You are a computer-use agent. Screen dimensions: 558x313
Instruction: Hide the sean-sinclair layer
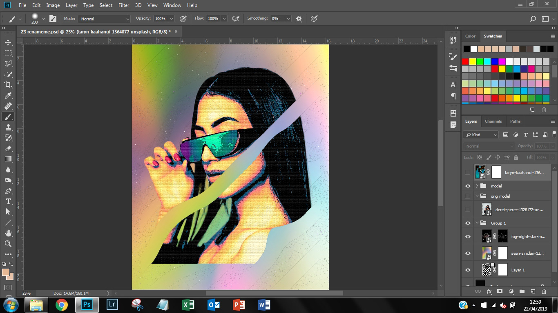tap(468, 253)
